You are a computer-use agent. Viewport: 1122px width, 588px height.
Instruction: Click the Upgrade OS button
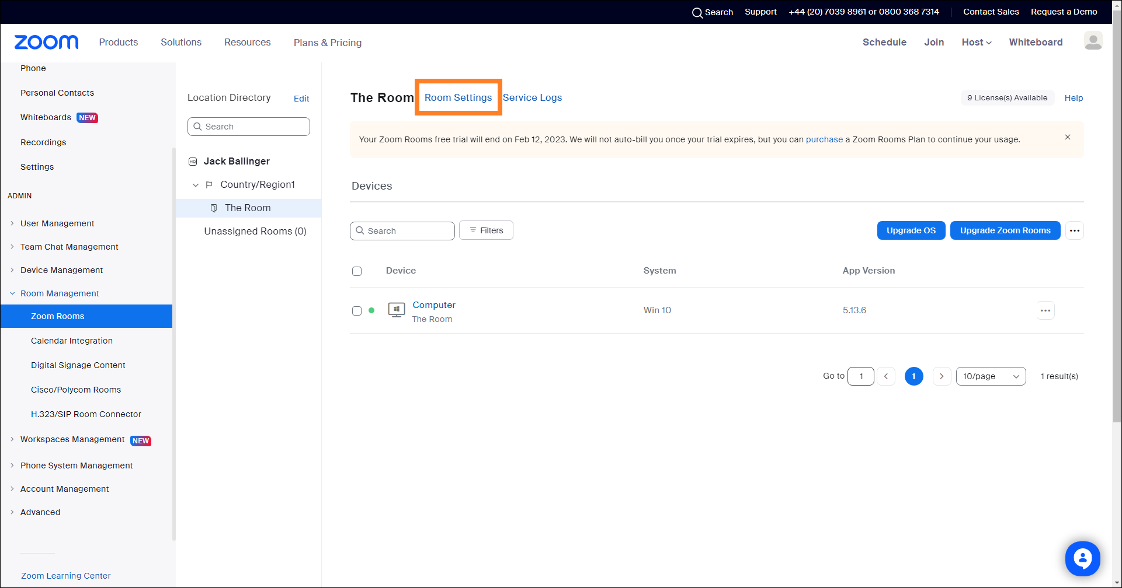tap(911, 230)
